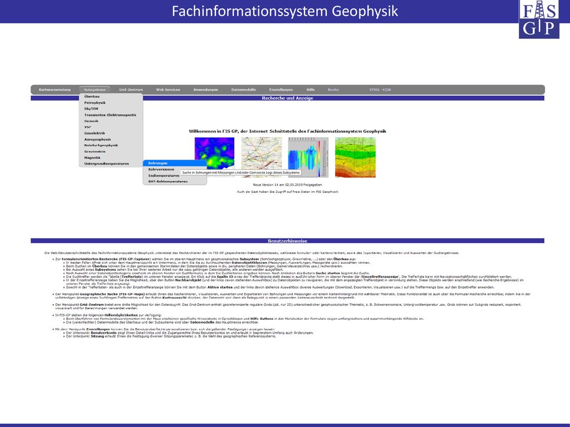Click the Willkommen in FIS GP heading

pos(287,131)
